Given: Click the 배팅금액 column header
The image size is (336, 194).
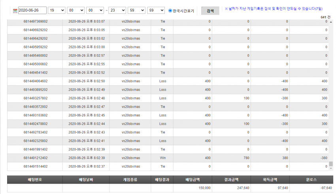Looking at the screenshot, I should pos(193,180).
